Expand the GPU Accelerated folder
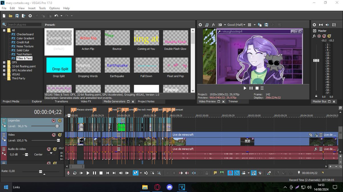 click(4, 70)
